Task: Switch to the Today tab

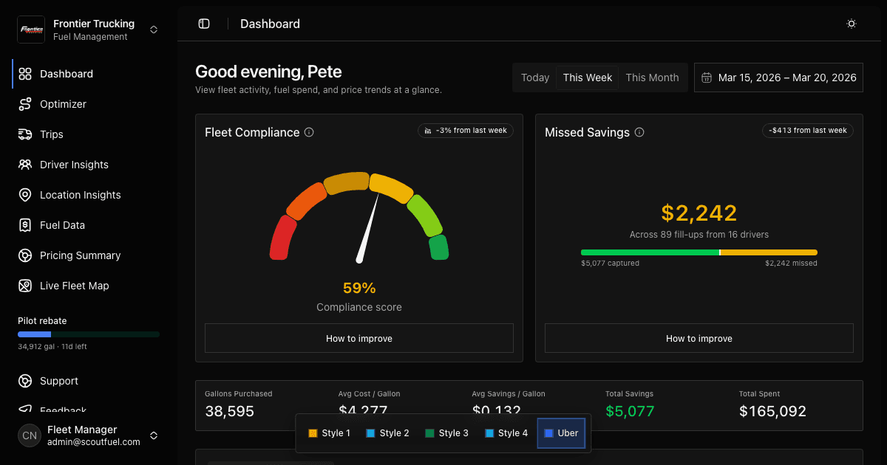Action: 535,77
